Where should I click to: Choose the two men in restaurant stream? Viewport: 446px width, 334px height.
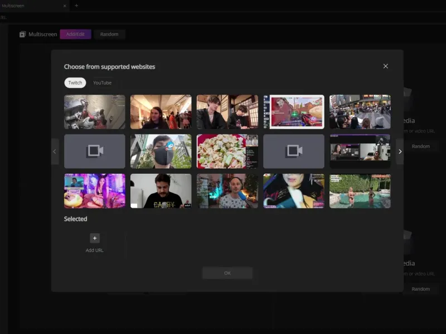pos(227,112)
